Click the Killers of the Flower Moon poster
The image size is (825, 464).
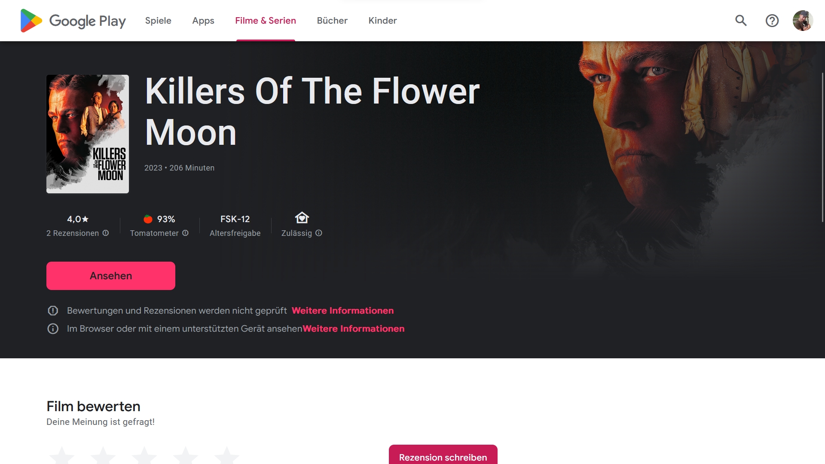(88, 134)
